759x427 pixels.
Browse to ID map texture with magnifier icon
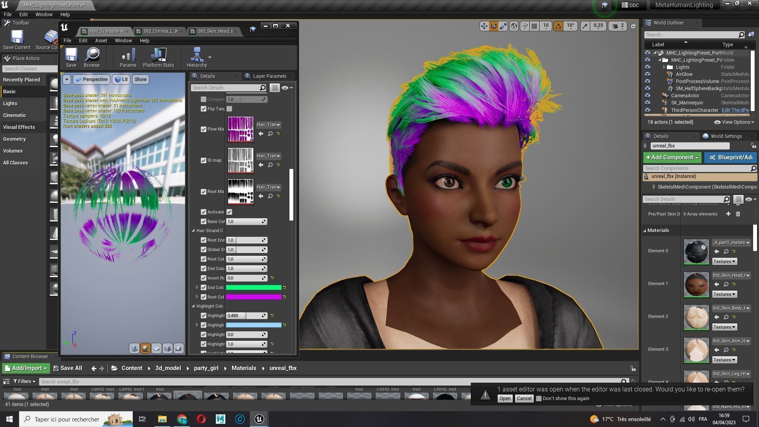point(270,165)
